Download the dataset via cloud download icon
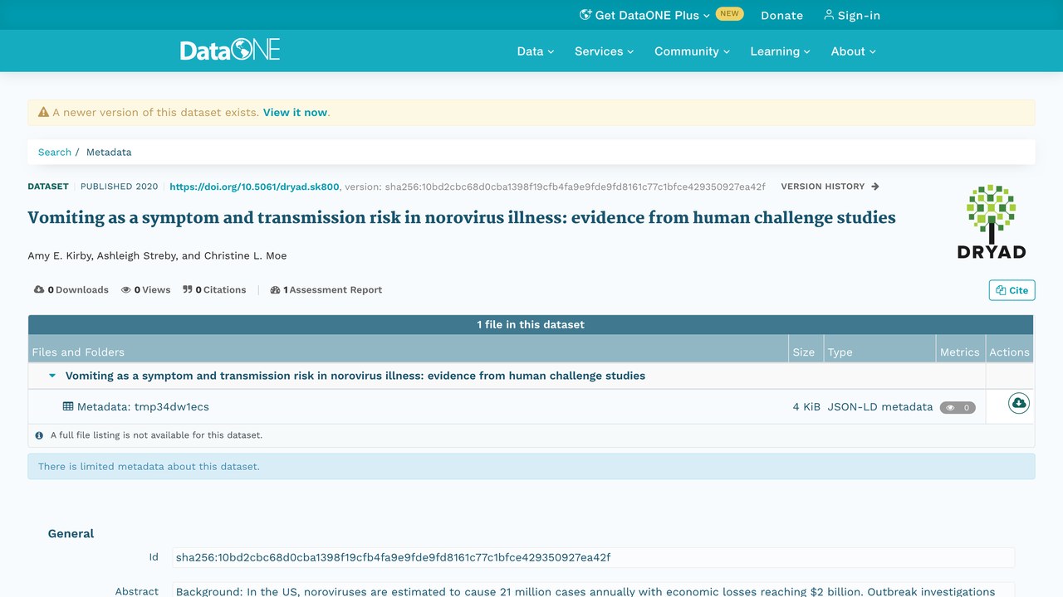This screenshot has width=1063, height=597. [x=1018, y=404]
